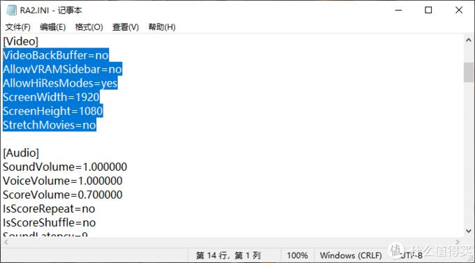Close the RA2.INI Notepad window
Screen dimensions: 475x263
point(459,10)
